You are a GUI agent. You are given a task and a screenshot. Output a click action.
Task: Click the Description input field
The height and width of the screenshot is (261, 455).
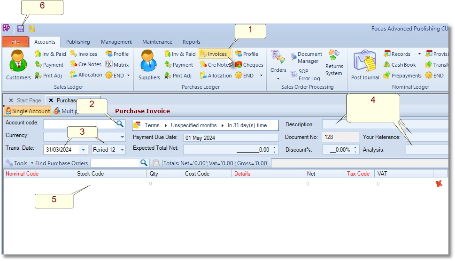point(385,124)
